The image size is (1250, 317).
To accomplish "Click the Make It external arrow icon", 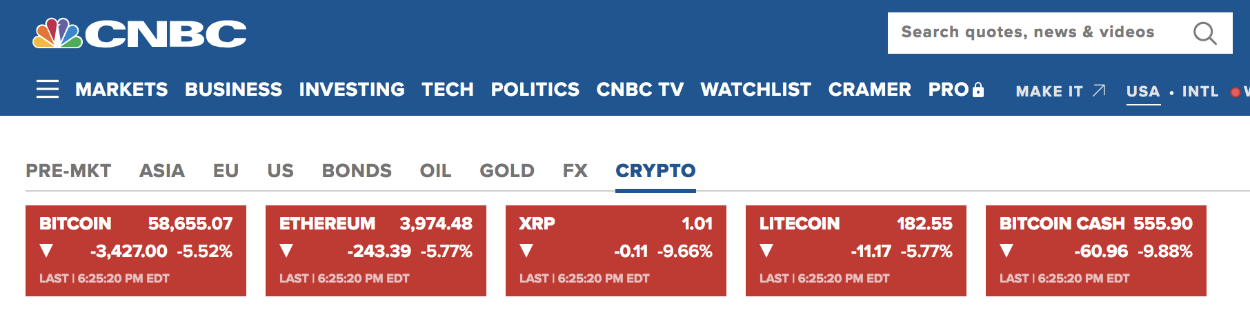I will coord(1099,91).
